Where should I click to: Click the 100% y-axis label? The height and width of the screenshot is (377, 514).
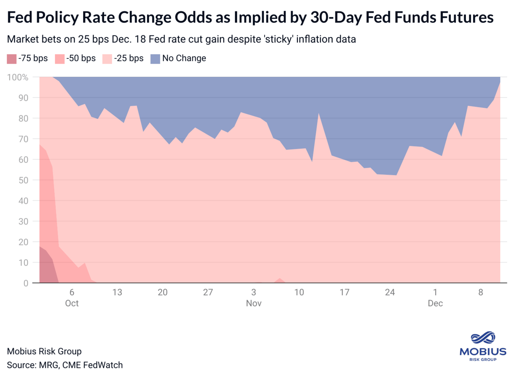click(18, 77)
